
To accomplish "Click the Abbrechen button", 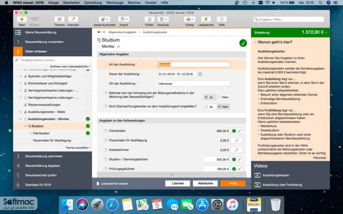I will 205,183.
